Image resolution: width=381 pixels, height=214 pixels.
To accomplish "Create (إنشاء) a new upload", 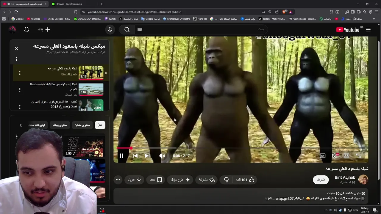I will point(43,29).
